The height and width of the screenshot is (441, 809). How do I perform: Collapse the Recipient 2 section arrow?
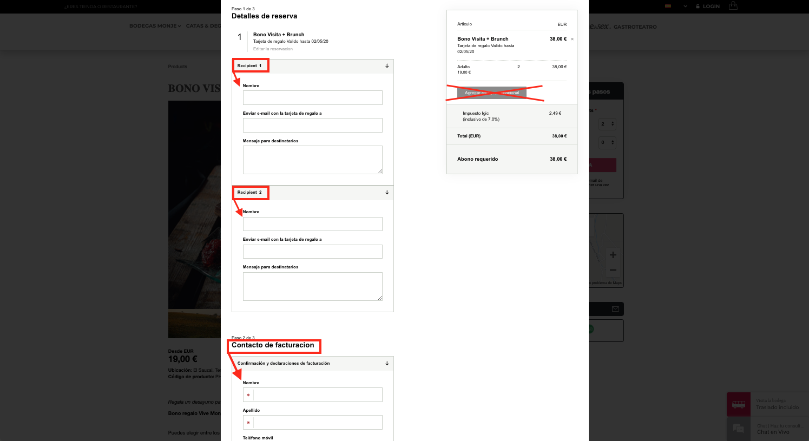pos(387,193)
